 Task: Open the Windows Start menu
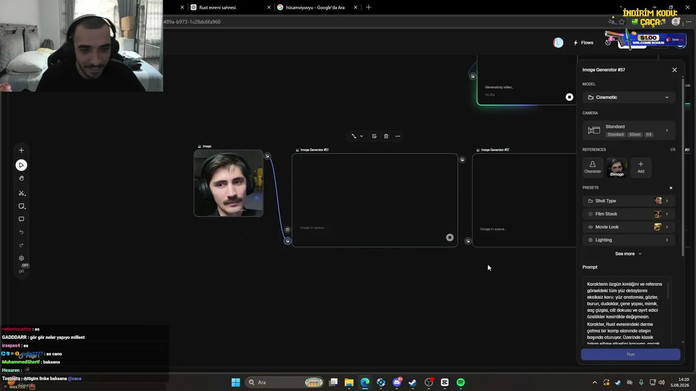pos(235,382)
